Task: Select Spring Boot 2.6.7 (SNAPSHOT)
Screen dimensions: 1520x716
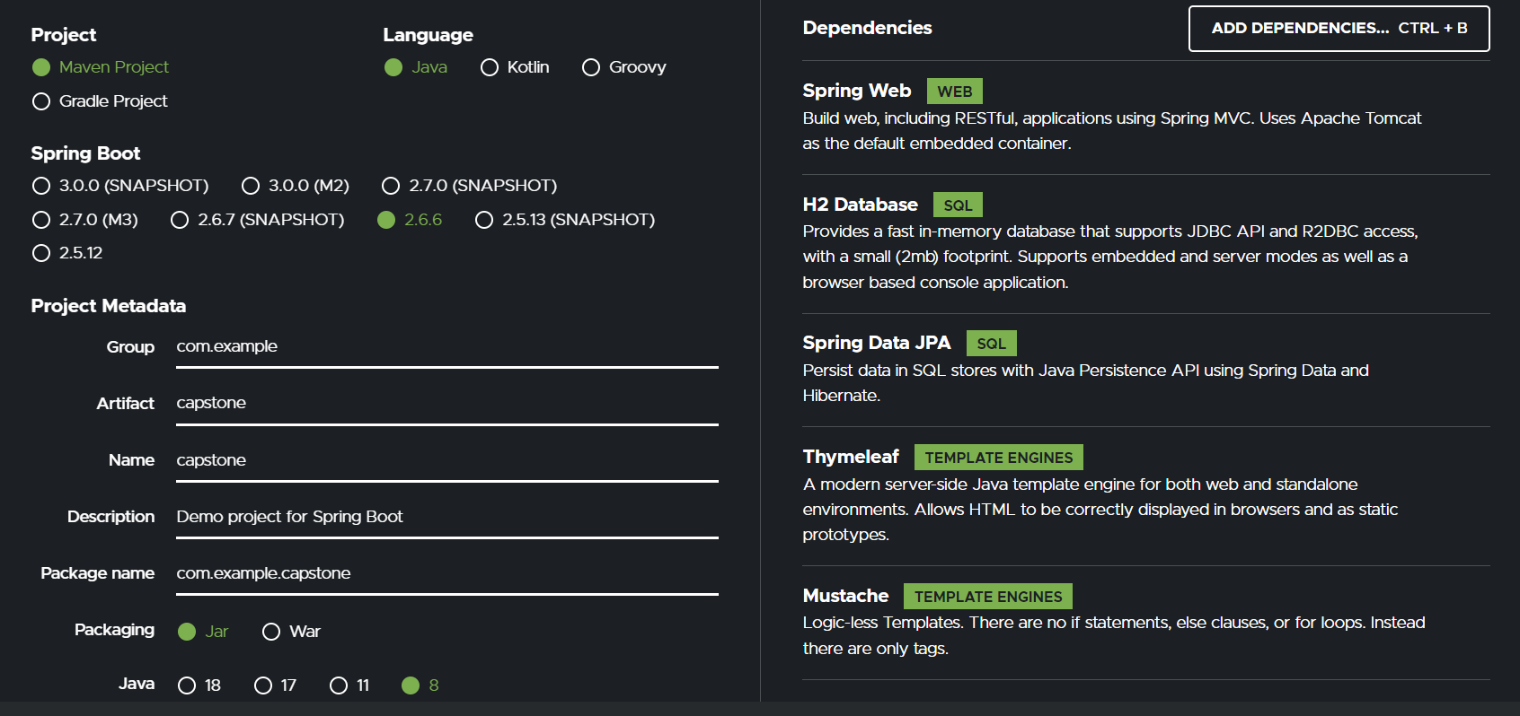Action: click(257, 220)
